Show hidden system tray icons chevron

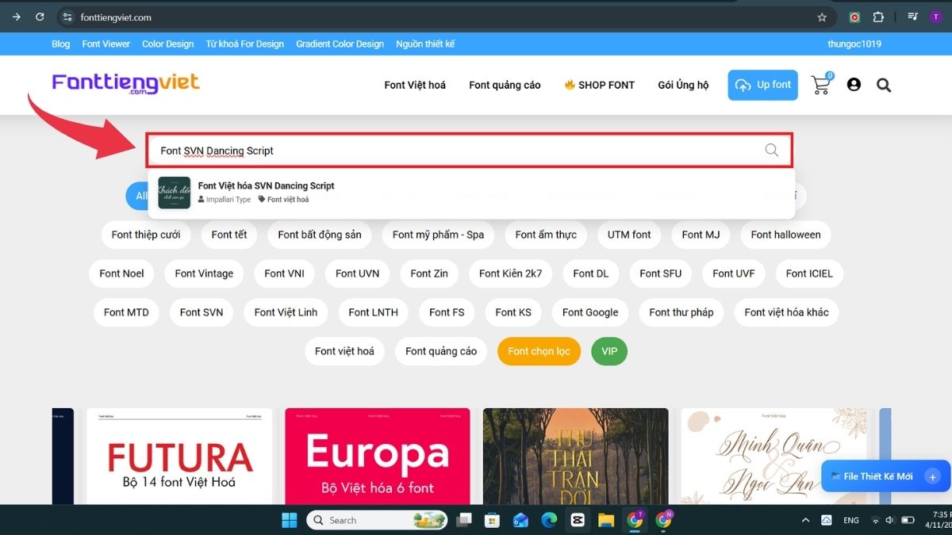(806, 521)
